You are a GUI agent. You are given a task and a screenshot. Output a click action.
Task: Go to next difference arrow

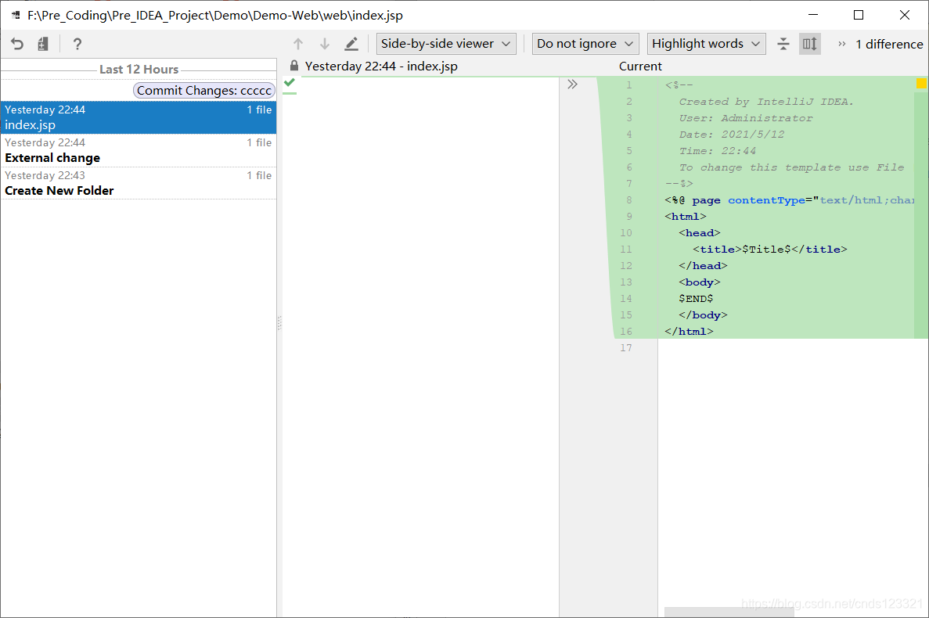(325, 44)
